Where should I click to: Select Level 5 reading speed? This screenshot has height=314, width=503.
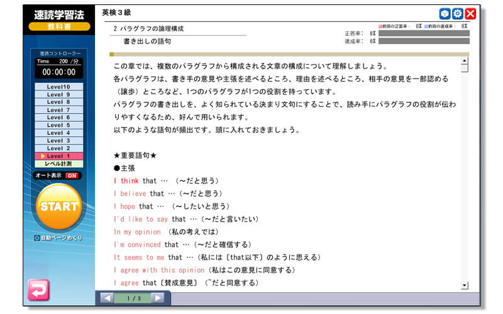pyautogui.click(x=58, y=125)
